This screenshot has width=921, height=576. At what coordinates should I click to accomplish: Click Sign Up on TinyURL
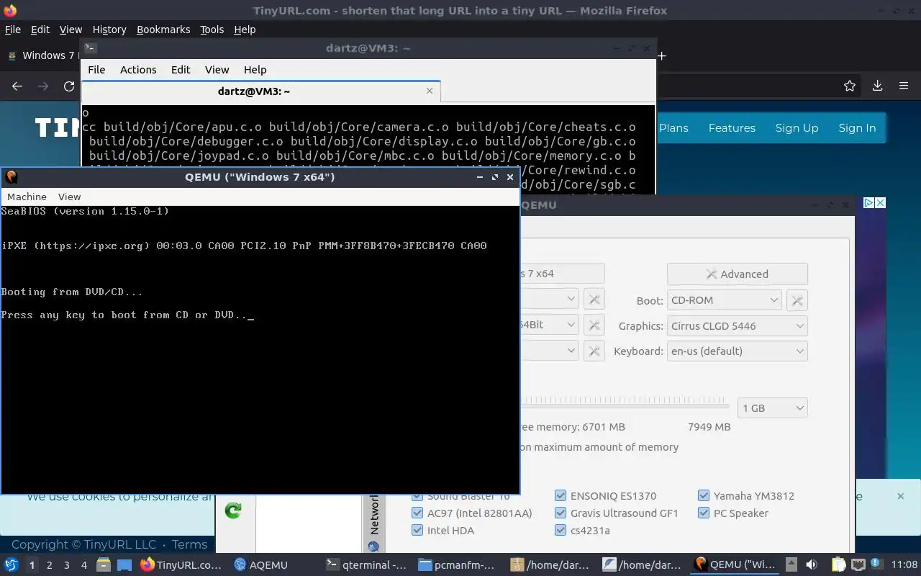(797, 128)
